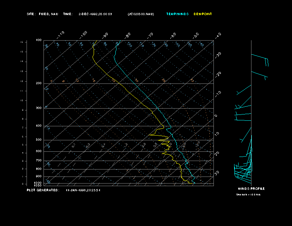
Task: Click the 200 pressure level label
Action: 39,83
